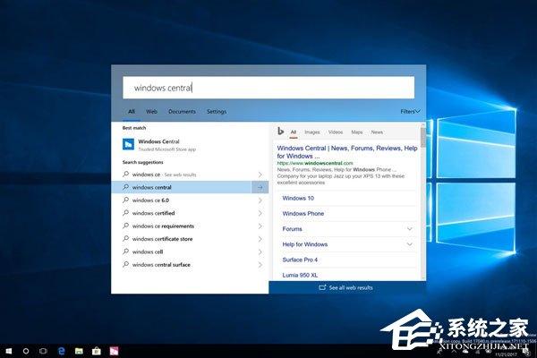Switch to Bing Maps tab
Image resolution: width=537 pixels, height=358 pixels.
pos(357,132)
